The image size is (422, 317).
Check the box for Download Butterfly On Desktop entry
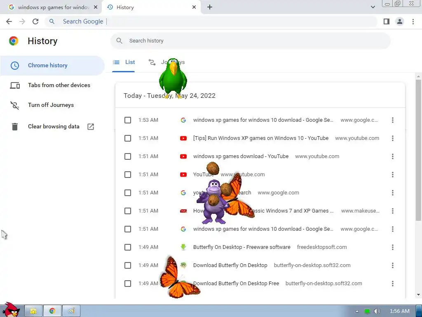pyautogui.click(x=128, y=265)
